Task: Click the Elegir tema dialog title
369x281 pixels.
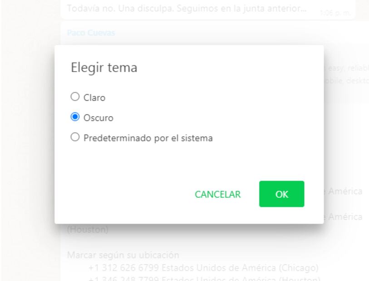Action: pos(104,68)
